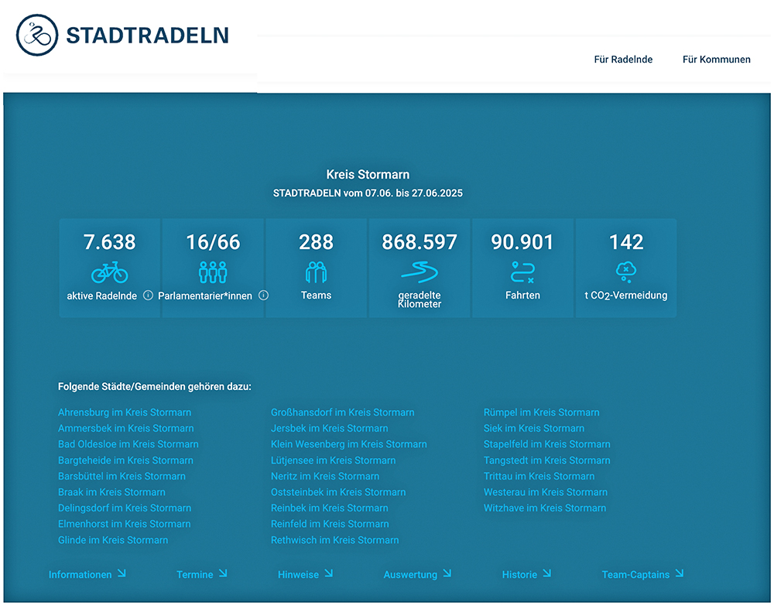The image size is (774, 605).
Task: Open info icon beside aktive Radelnde
Action: click(148, 295)
